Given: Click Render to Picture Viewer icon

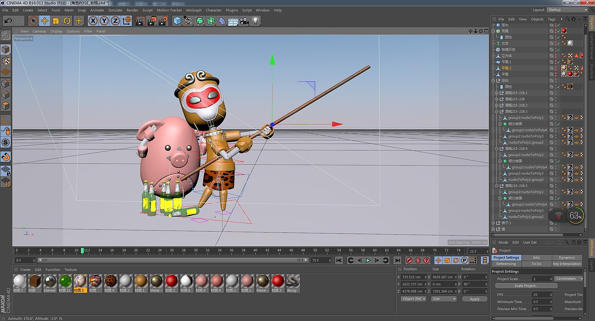Looking at the screenshot, I should point(152,21).
